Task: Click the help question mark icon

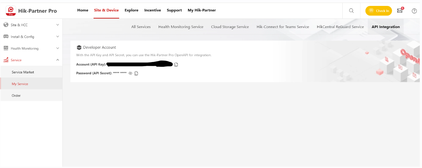Action: [414, 11]
